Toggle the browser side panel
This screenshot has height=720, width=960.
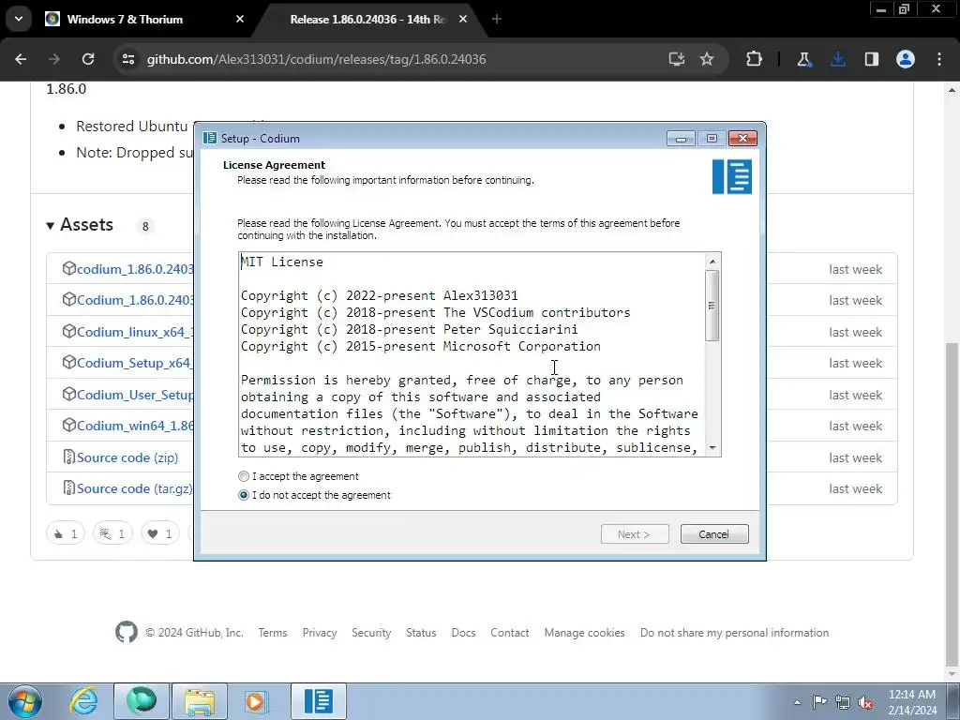coord(872,59)
